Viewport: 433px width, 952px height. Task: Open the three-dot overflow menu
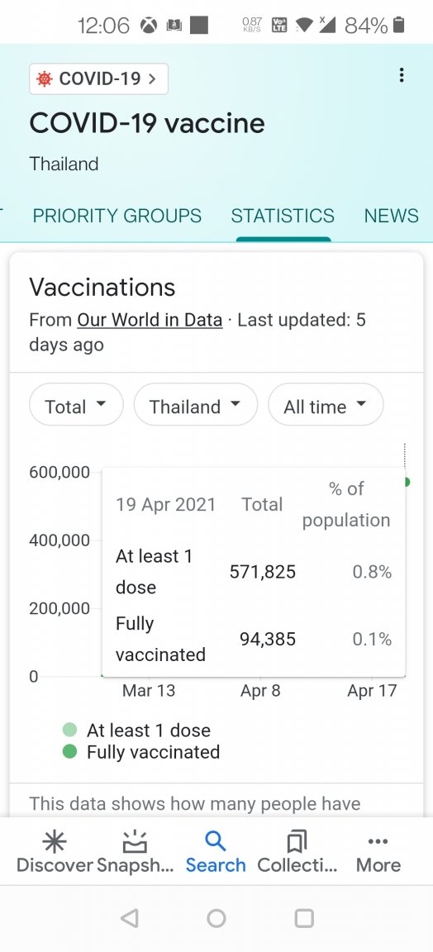(x=401, y=75)
